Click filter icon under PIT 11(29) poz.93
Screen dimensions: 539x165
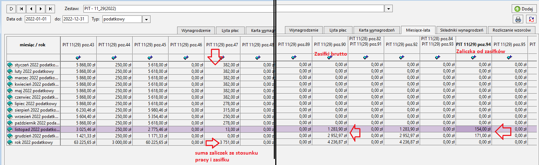[438, 57]
